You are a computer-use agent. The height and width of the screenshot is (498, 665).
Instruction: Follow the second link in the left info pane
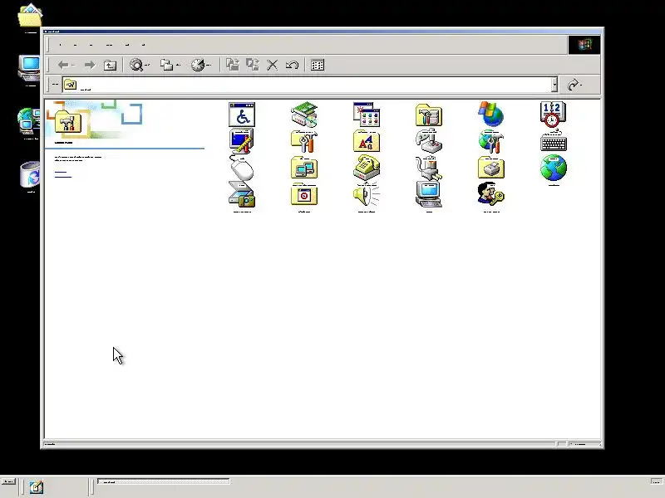63,177
